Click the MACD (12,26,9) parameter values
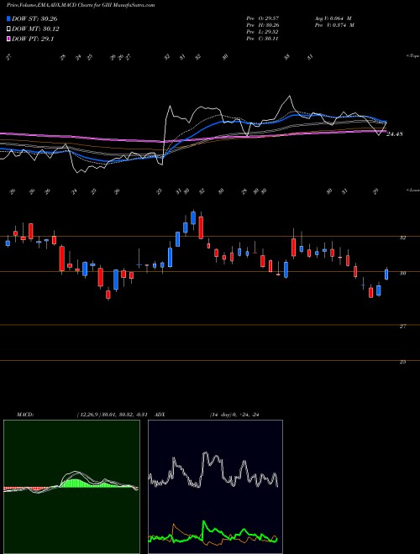The width and height of the screenshot is (420, 554). coord(114,415)
